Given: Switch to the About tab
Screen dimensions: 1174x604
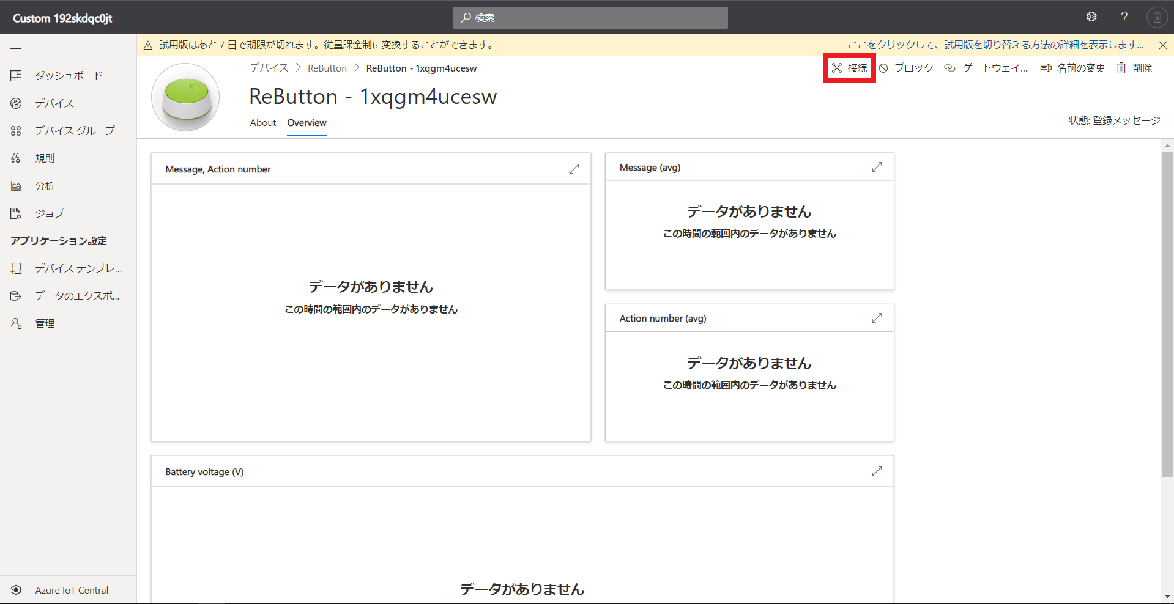Looking at the screenshot, I should coord(263,123).
